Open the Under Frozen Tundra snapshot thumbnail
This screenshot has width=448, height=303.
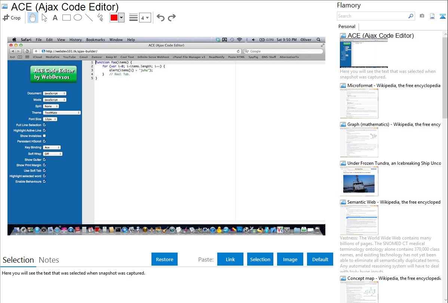(x=359, y=181)
